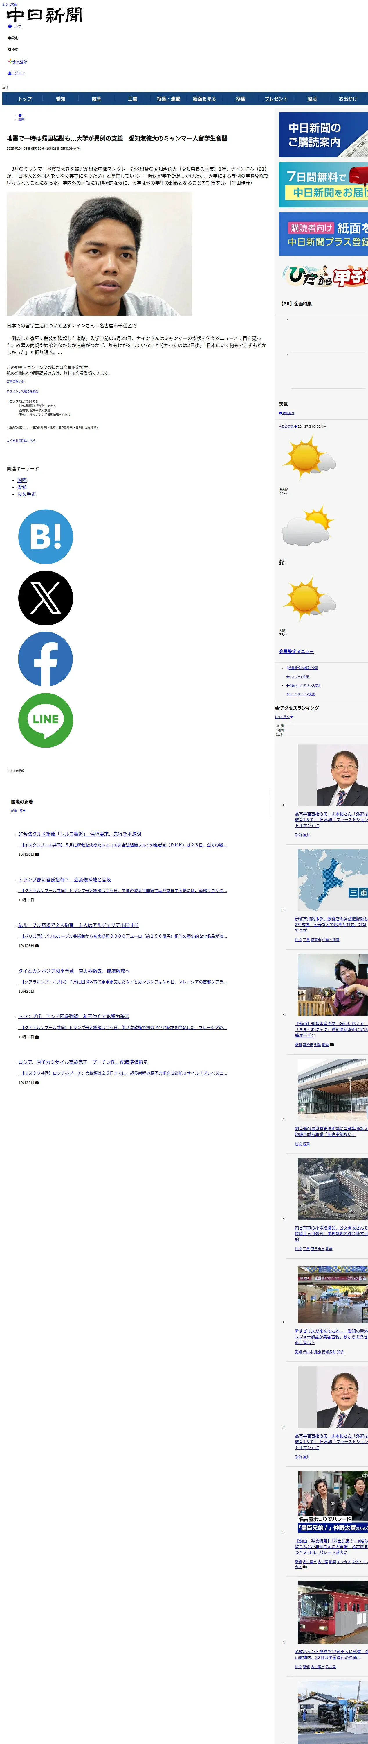Select トップ in the navigation bar
Image resolution: width=368 pixels, height=1744 pixels.
pos(24,99)
